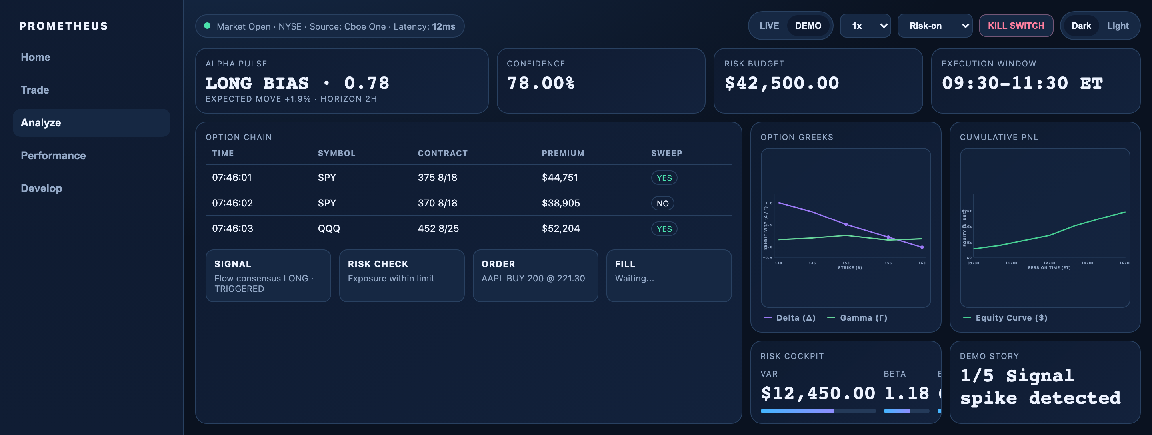
Task: Click the Demo Story signal spike text
Action: click(x=1041, y=387)
